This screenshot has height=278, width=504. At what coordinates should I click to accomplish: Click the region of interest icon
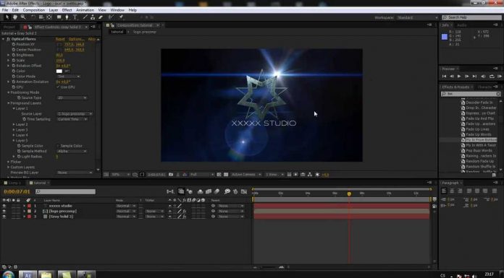(219, 175)
